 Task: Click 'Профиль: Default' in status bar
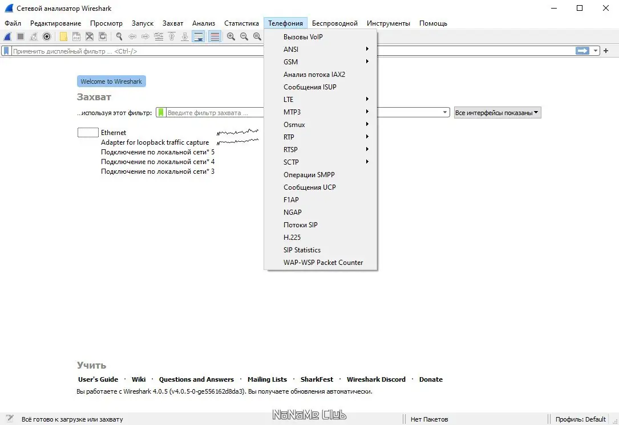(580, 419)
